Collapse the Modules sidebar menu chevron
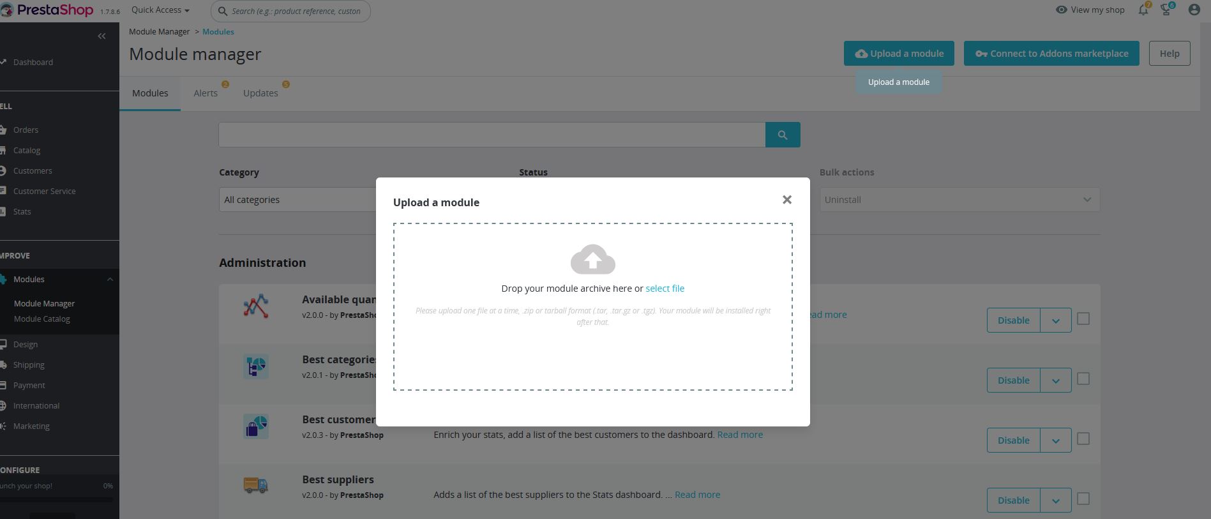This screenshot has width=1211, height=519. pos(110,279)
